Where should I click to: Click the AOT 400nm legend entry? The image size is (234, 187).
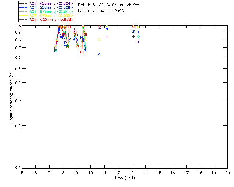tap(46, 3)
